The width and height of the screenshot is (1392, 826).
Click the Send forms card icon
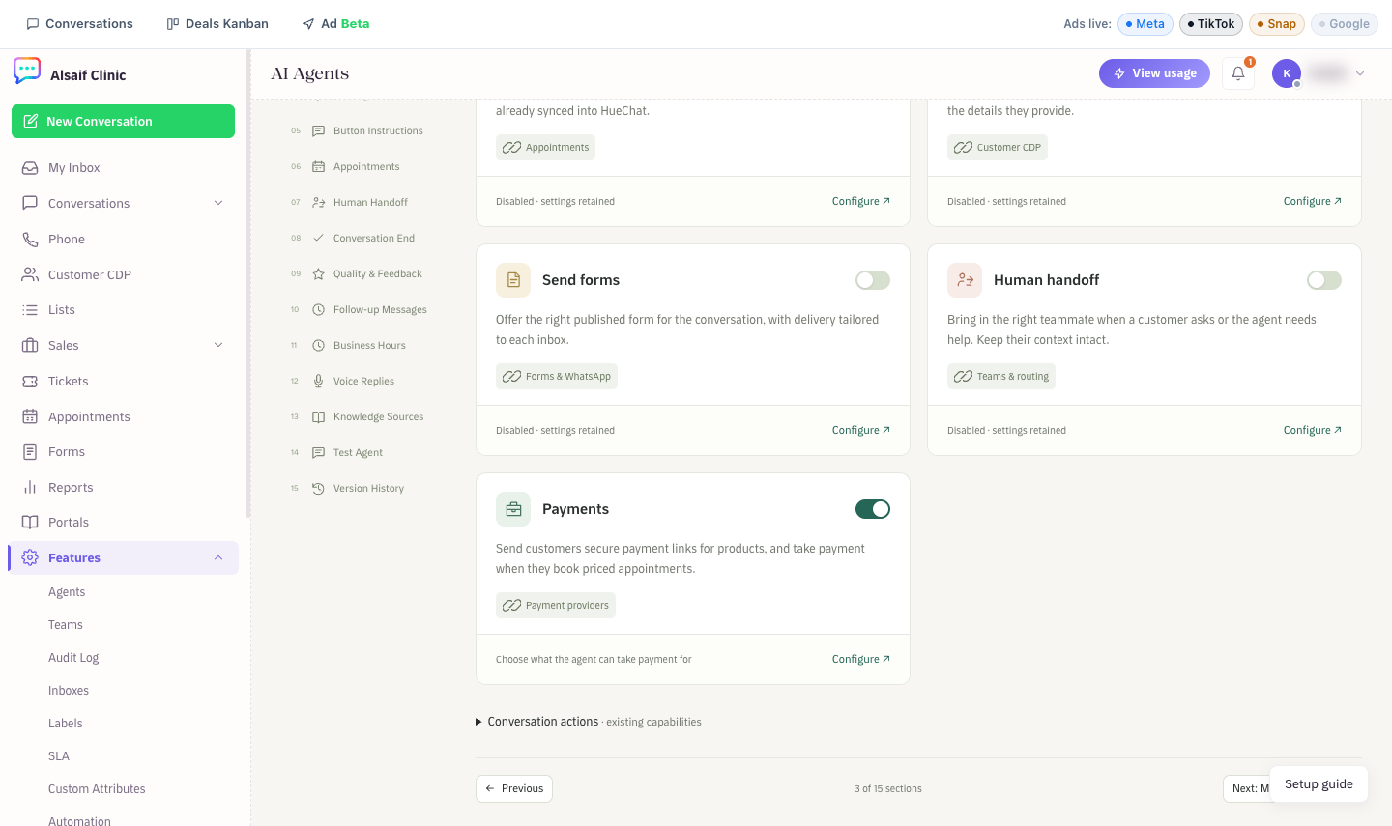(513, 280)
